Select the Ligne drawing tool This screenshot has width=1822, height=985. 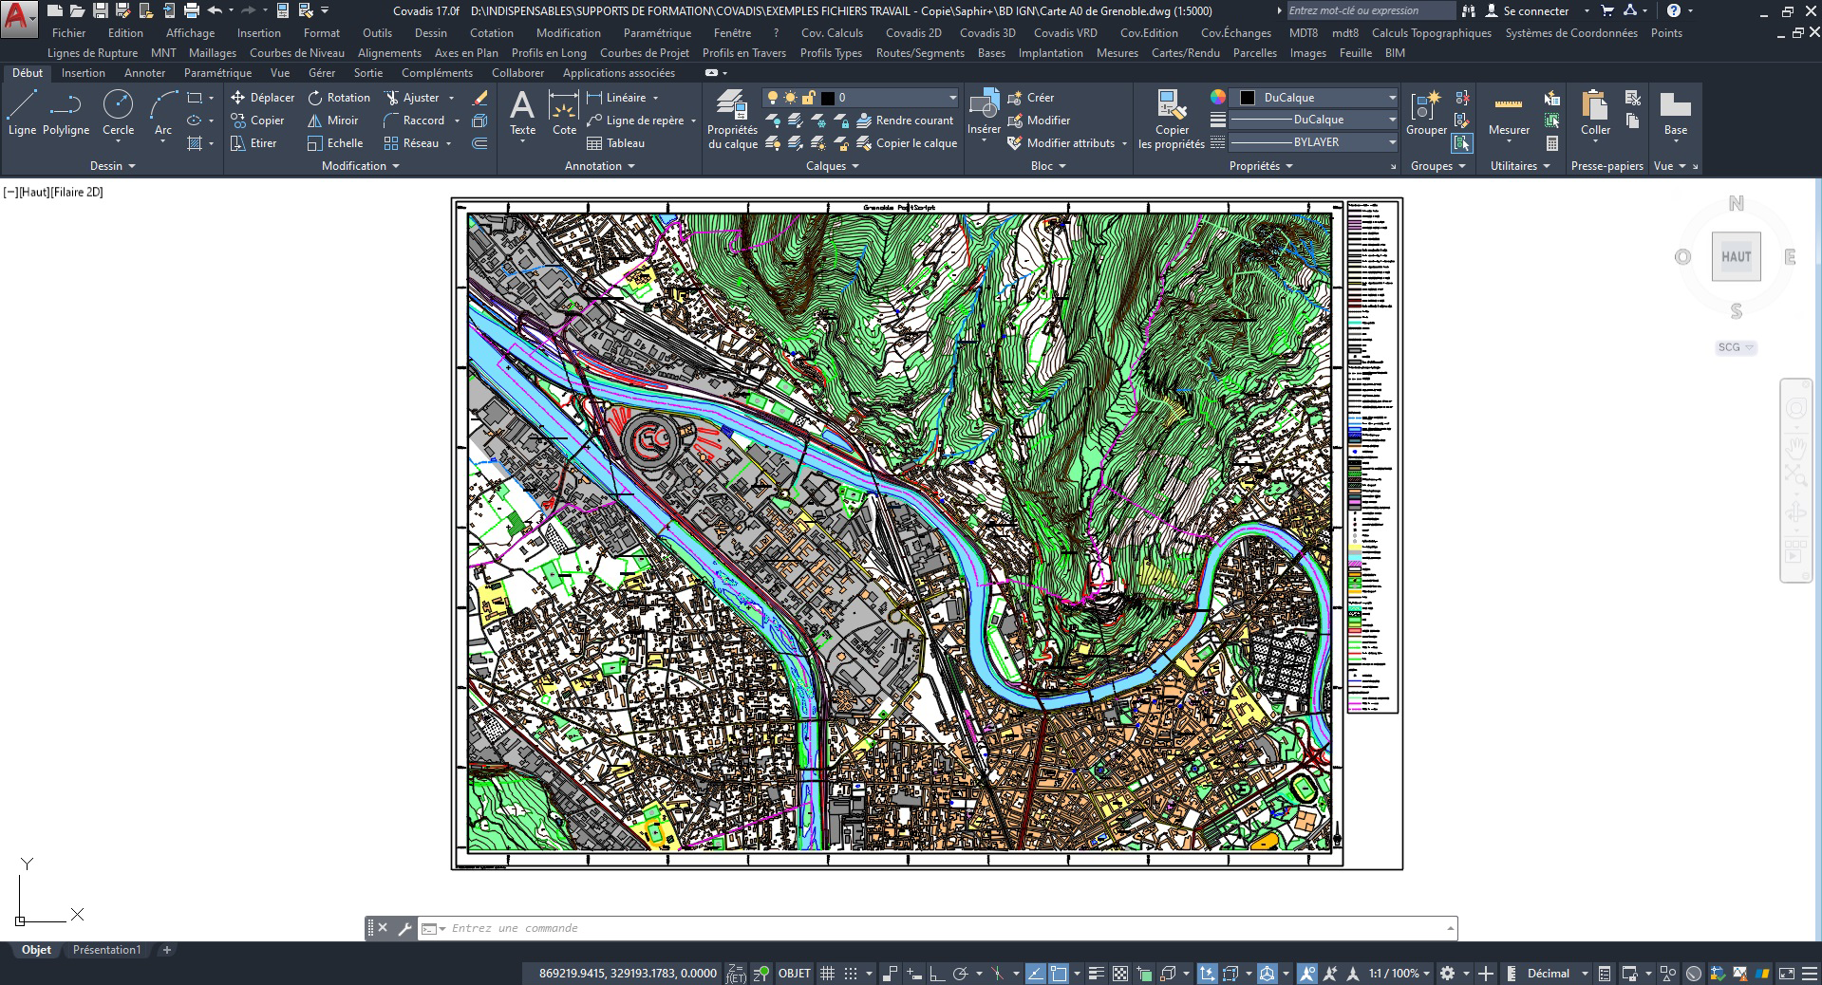point(22,113)
